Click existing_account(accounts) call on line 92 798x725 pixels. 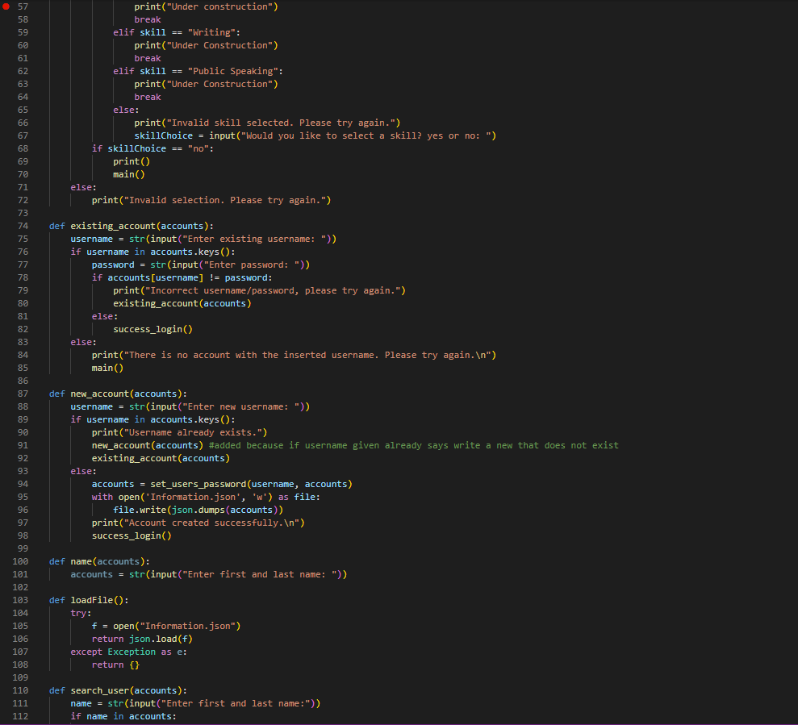click(x=161, y=459)
